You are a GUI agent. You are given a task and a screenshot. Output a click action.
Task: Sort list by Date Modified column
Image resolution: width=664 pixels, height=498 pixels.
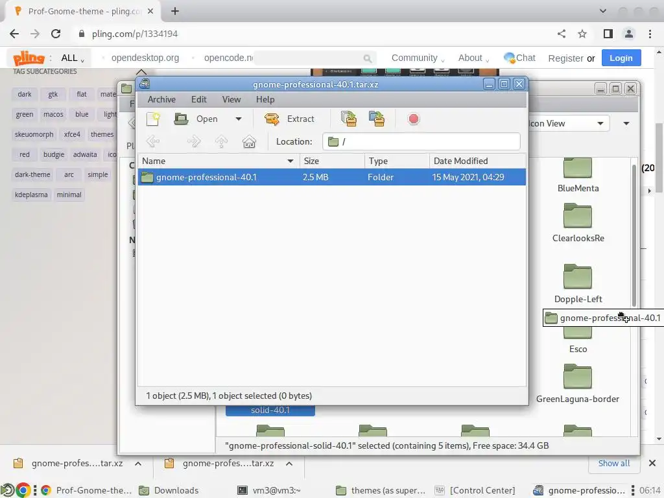coord(477,161)
